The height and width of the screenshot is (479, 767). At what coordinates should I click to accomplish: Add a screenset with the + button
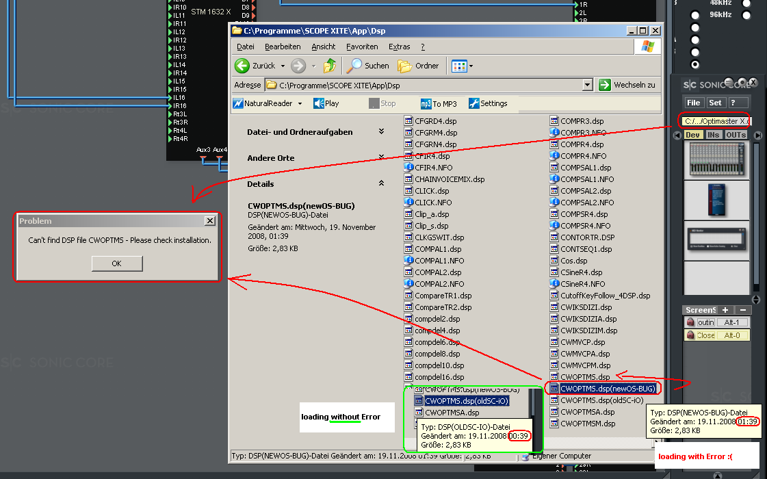tap(725, 310)
